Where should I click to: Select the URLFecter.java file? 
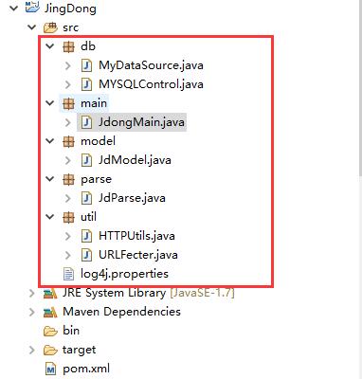[138, 255]
